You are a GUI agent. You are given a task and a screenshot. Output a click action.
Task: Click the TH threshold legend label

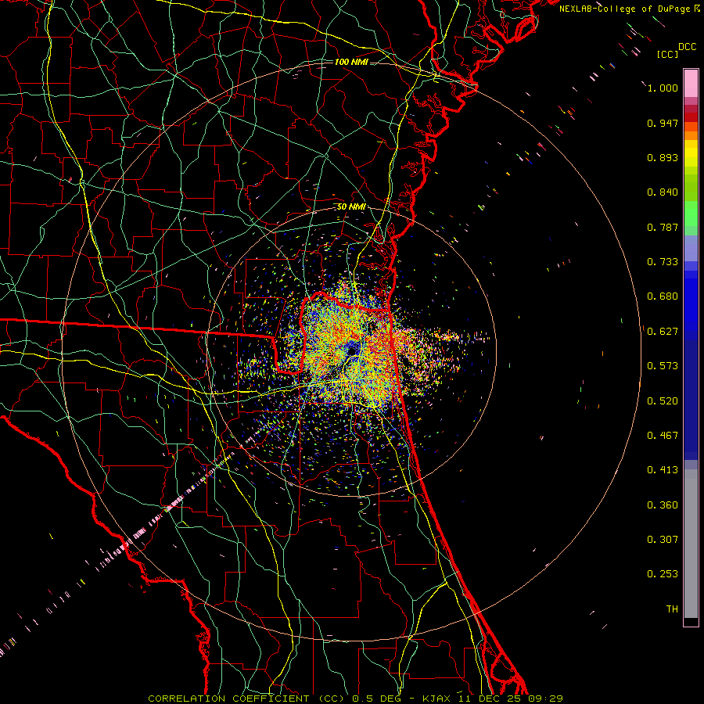(x=672, y=609)
